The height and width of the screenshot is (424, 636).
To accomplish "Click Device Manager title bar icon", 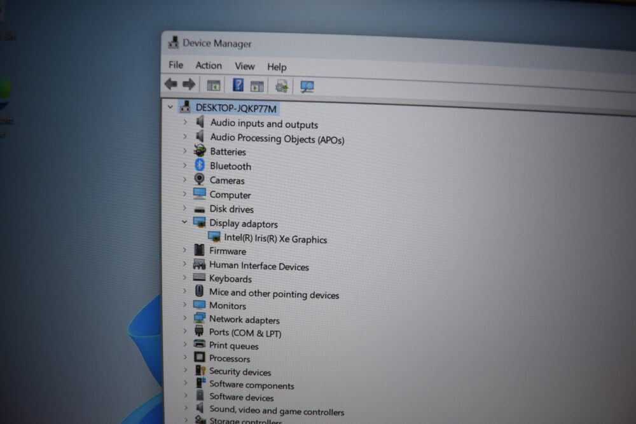I will pyautogui.click(x=173, y=42).
